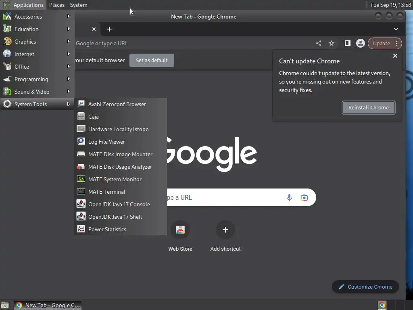This screenshot has height=310, width=413.
Task: Expand Office submenu arrow
Action: [69, 67]
